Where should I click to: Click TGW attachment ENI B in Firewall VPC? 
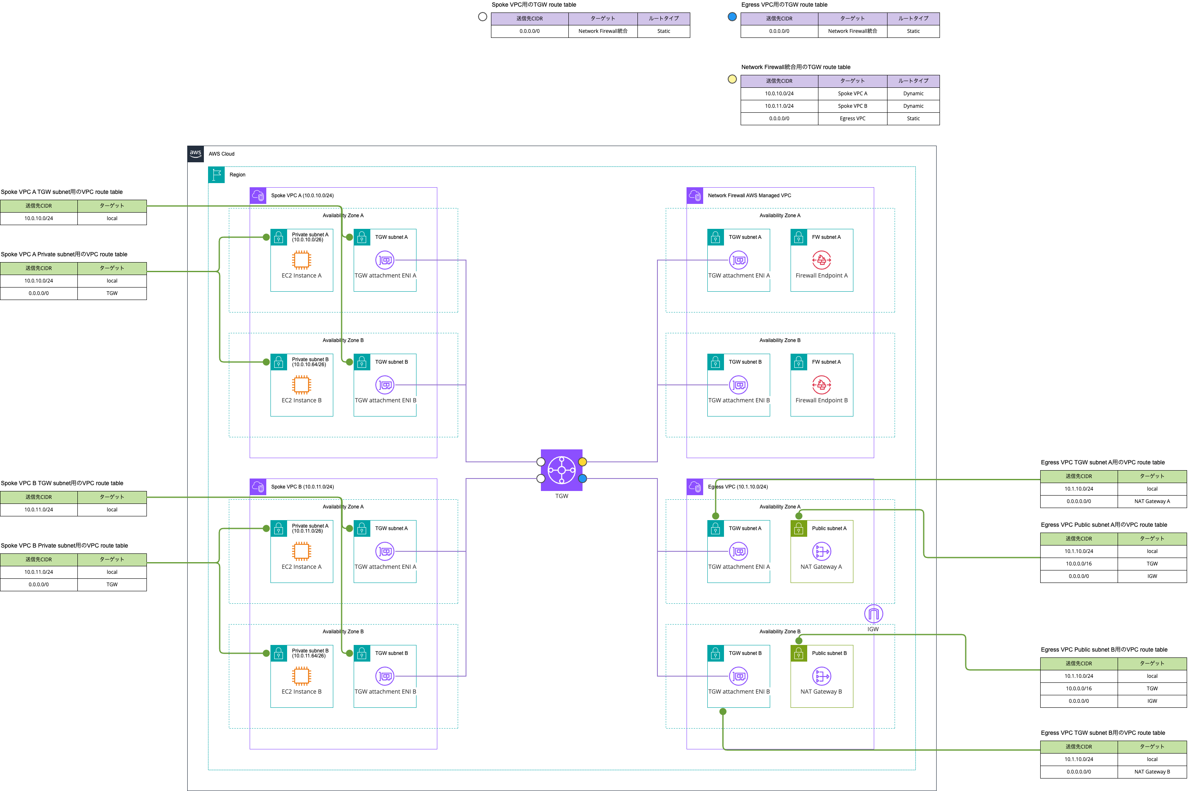pyautogui.click(x=739, y=385)
